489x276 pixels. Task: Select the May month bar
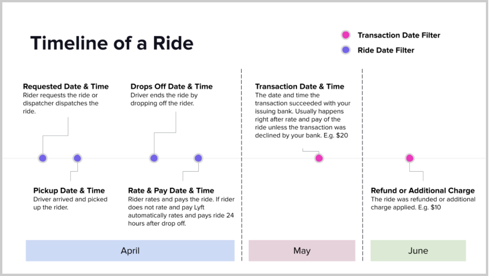pos(302,250)
